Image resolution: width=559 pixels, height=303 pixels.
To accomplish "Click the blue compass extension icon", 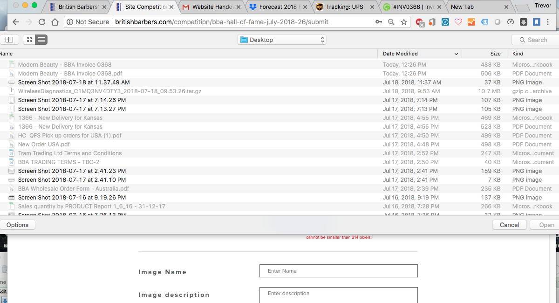I will (x=445, y=22).
